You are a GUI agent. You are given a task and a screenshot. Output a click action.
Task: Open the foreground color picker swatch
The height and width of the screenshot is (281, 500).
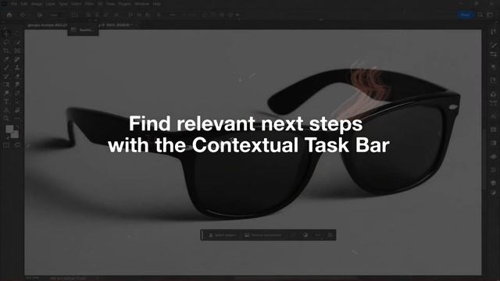tap(10, 130)
